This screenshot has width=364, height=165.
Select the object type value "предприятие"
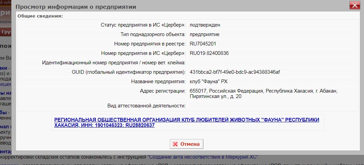pyautogui.click(x=205, y=34)
